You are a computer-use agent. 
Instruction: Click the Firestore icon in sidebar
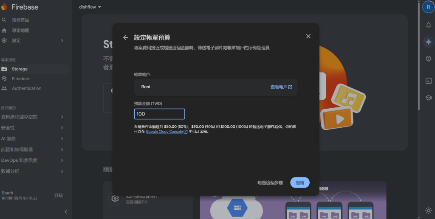[4, 79]
